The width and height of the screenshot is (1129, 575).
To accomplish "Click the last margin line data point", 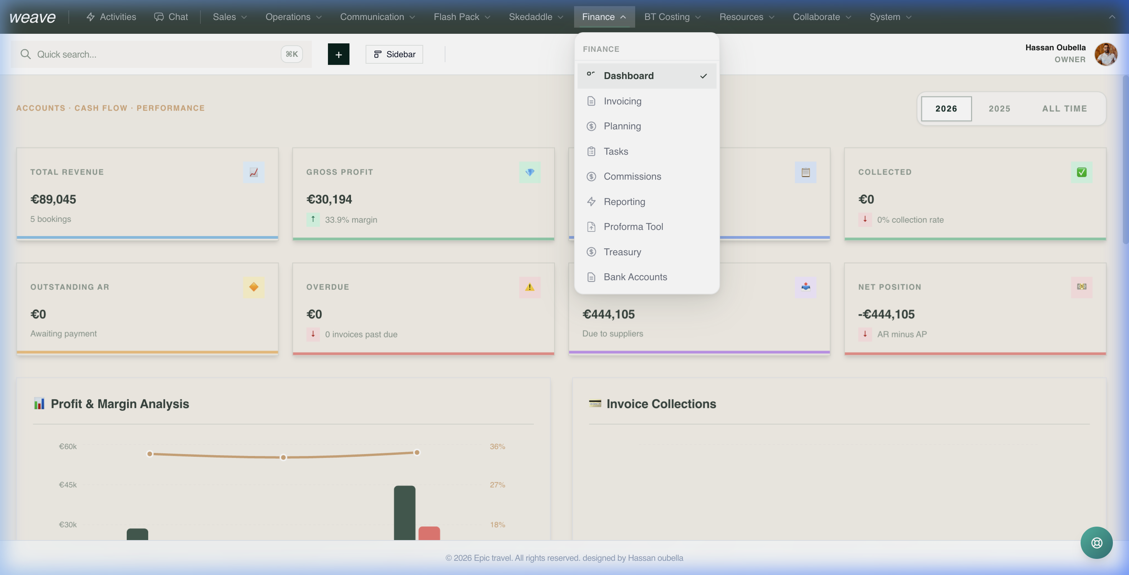I will pyautogui.click(x=417, y=453).
